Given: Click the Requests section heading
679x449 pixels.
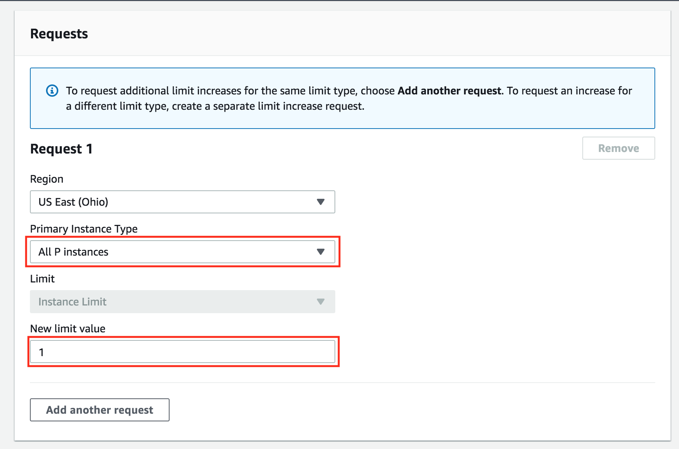Looking at the screenshot, I should coord(59,34).
